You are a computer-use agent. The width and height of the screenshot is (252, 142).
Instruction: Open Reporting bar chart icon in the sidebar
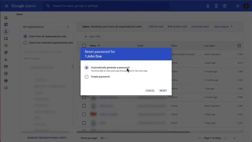tap(6, 60)
